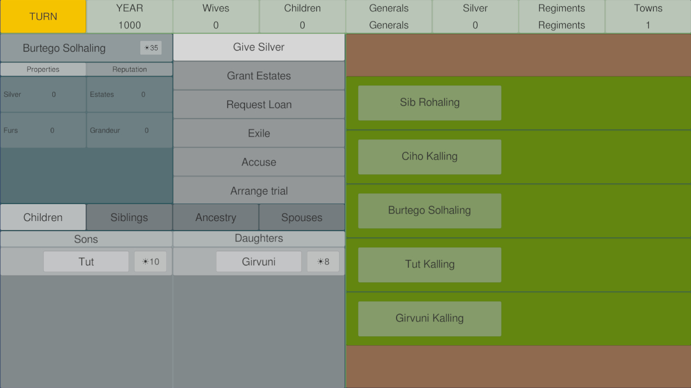Select Ciho Kalling in character list
This screenshot has height=388, width=691.
click(x=430, y=156)
